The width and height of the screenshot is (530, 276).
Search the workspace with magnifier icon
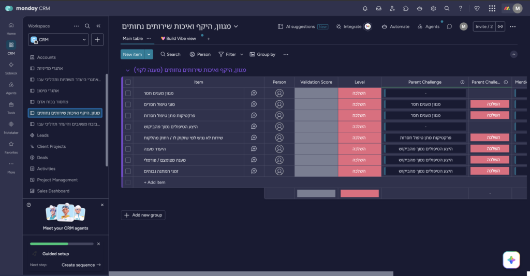[x=87, y=26]
